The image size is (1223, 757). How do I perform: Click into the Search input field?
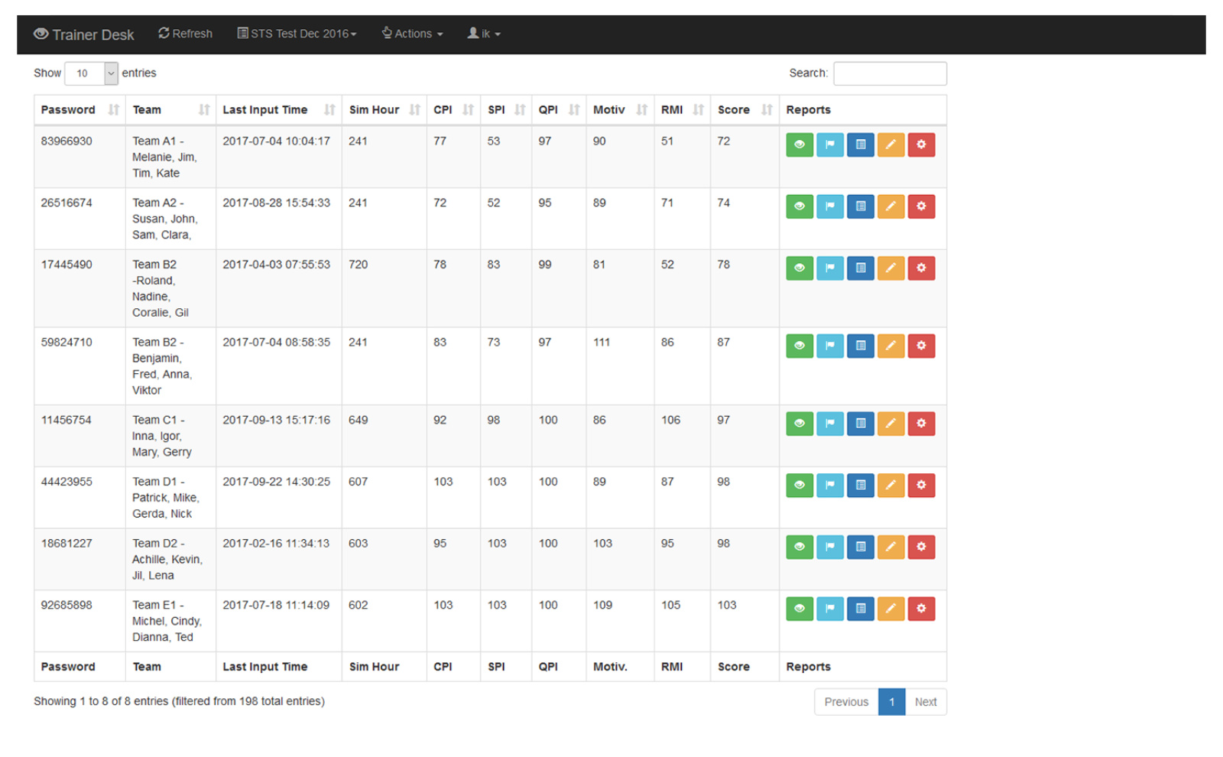coord(890,73)
